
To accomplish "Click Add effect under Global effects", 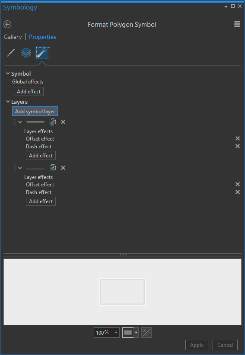I will click(29, 92).
